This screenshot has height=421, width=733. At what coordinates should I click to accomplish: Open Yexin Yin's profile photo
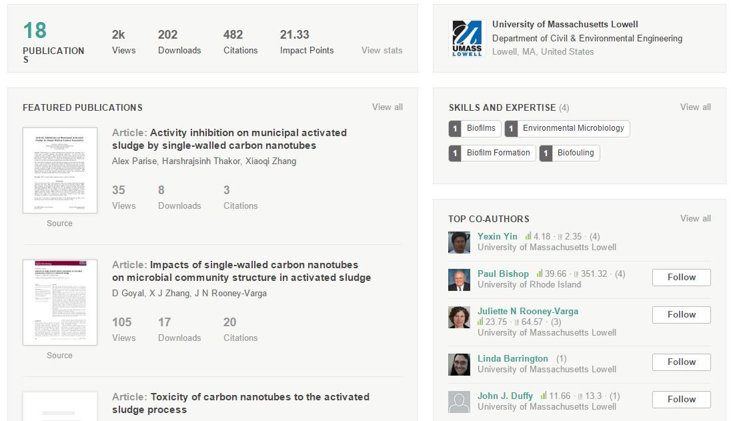pos(459,242)
